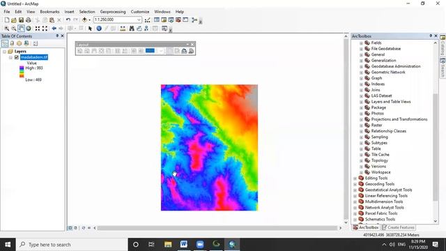The height and width of the screenshot is (251, 446).
Task: Open the Catalog side tab
Action: click(443, 45)
